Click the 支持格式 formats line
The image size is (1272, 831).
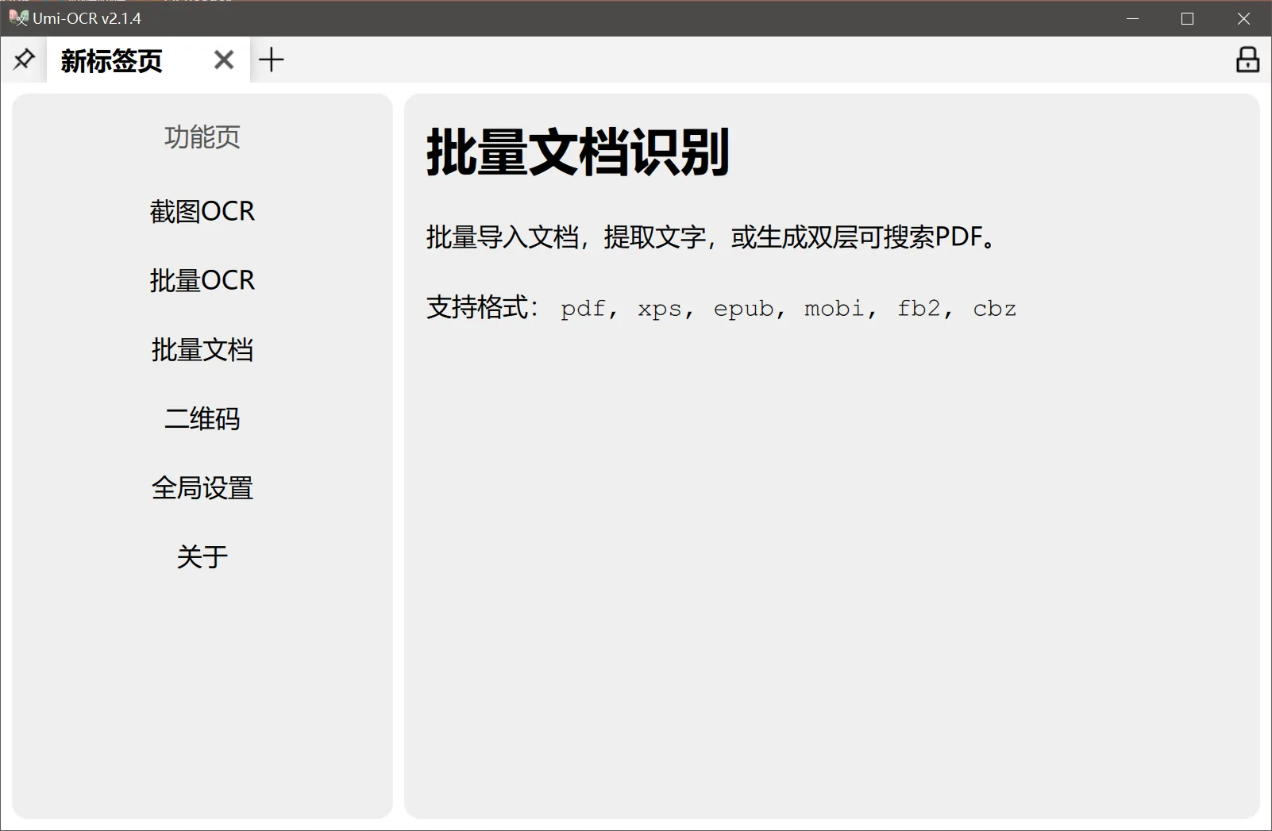(721, 308)
